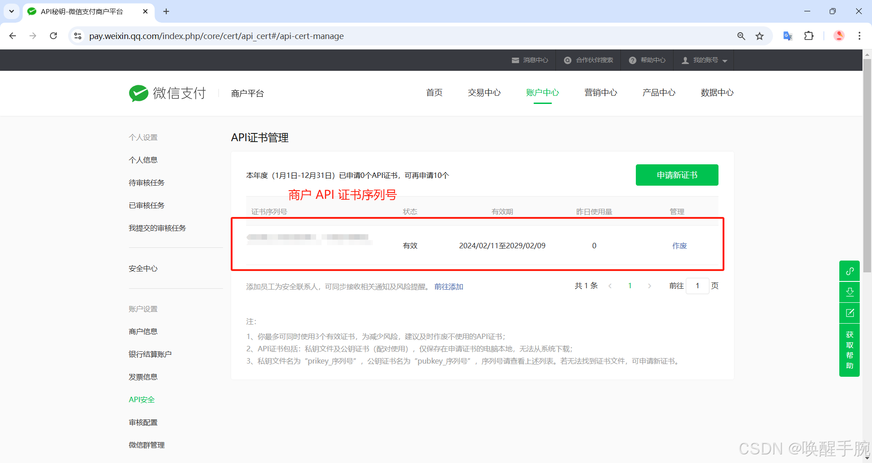Open 安全中心 in sidebar

(143, 268)
